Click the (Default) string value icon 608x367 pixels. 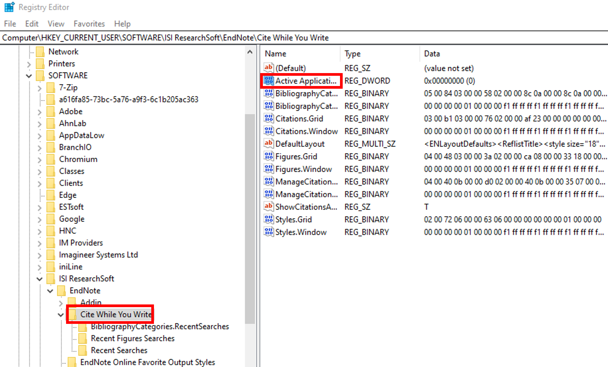point(269,68)
